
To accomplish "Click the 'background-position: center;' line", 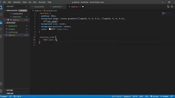I will [x=56, y=27].
